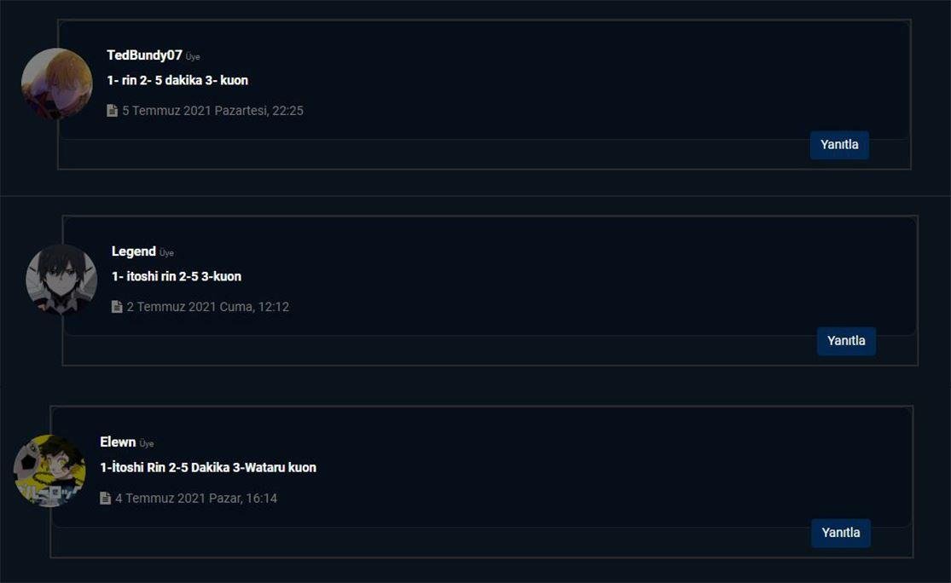Click the comment text "1- itoshi rin 2-5 3-kuon"

[177, 276]
